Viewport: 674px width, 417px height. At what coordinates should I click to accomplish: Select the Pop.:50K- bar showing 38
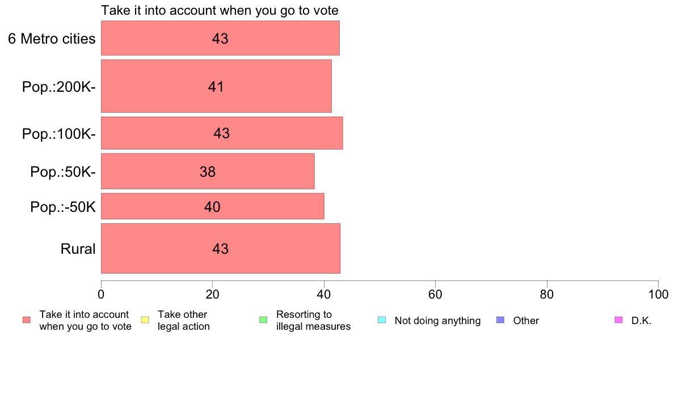[x=208, y=171]
